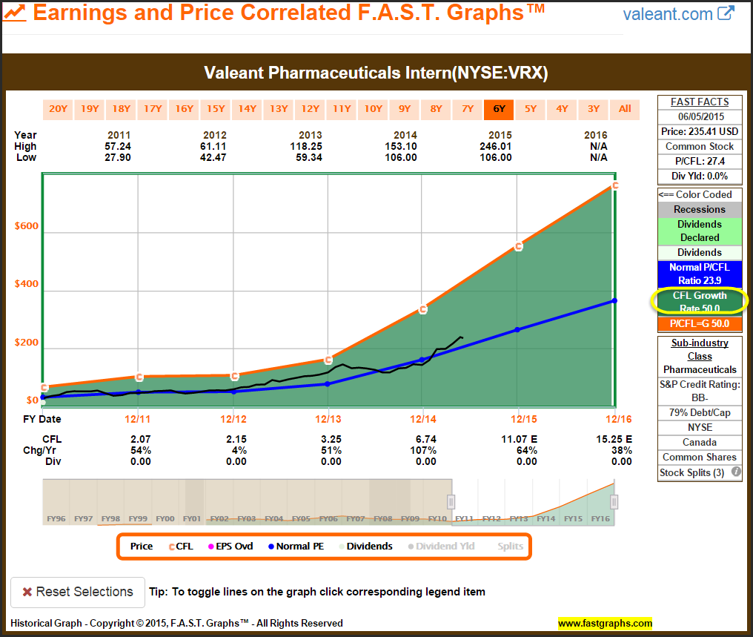Click the 12/14 FY date label

pyautogui.click(x=422, y=420)
